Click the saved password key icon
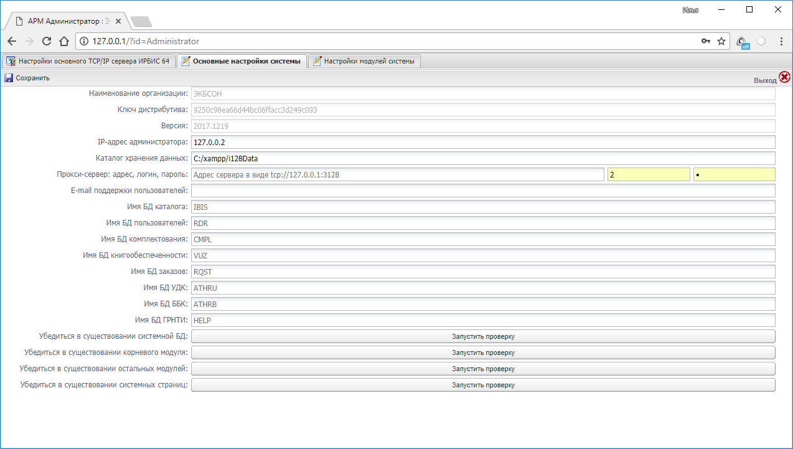793x449 pixels. point(705,41)
